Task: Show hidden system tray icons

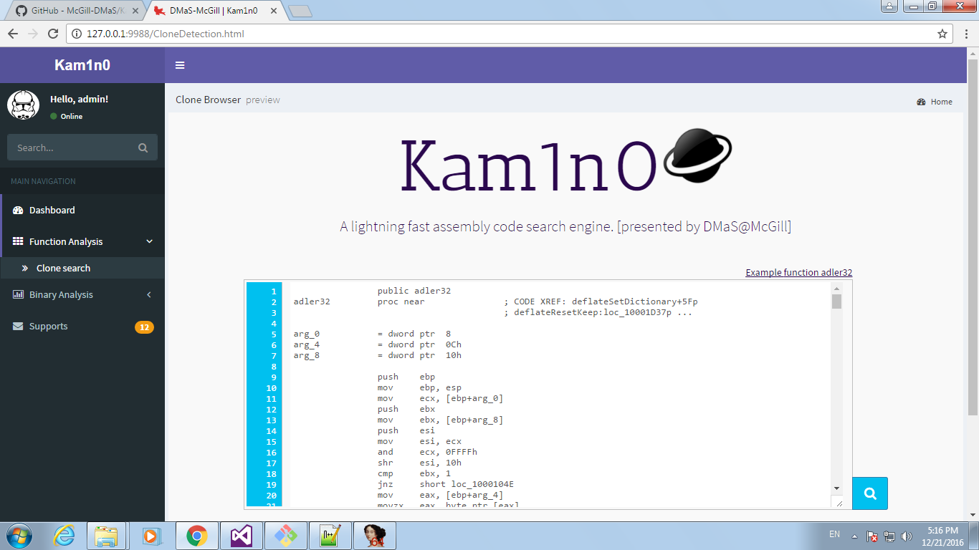Action: [x=854, y=536]
